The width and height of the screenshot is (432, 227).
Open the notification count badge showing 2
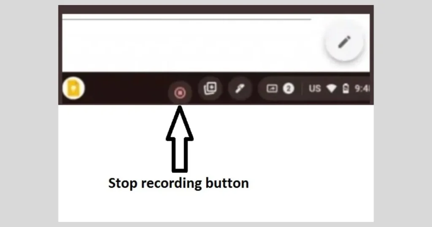point(289,89)
